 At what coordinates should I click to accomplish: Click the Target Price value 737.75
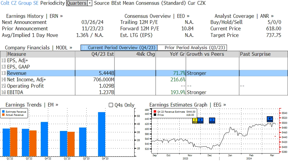click(274, 35)
